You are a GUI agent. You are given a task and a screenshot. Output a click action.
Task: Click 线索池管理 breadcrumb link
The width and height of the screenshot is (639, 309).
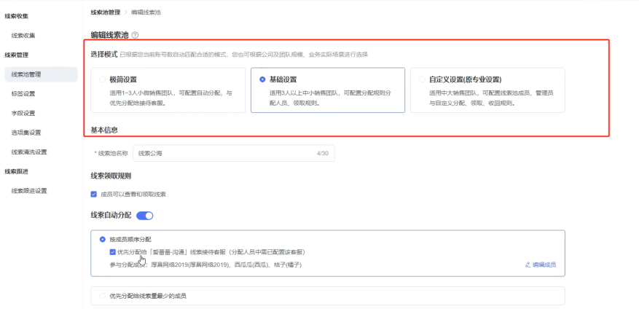click(x=106, y=12)
